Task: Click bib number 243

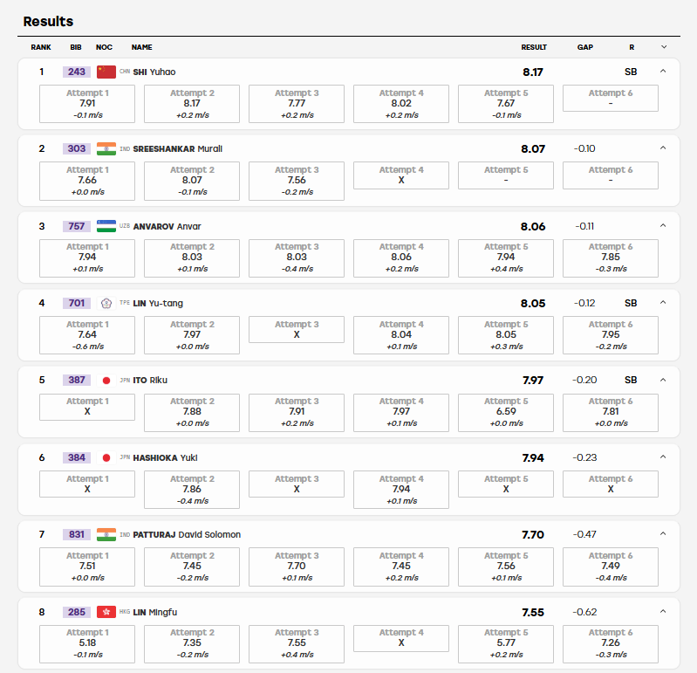Action: tap(77, 72)
